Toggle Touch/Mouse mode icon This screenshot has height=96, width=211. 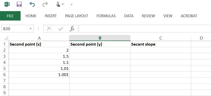click(58, 4)
